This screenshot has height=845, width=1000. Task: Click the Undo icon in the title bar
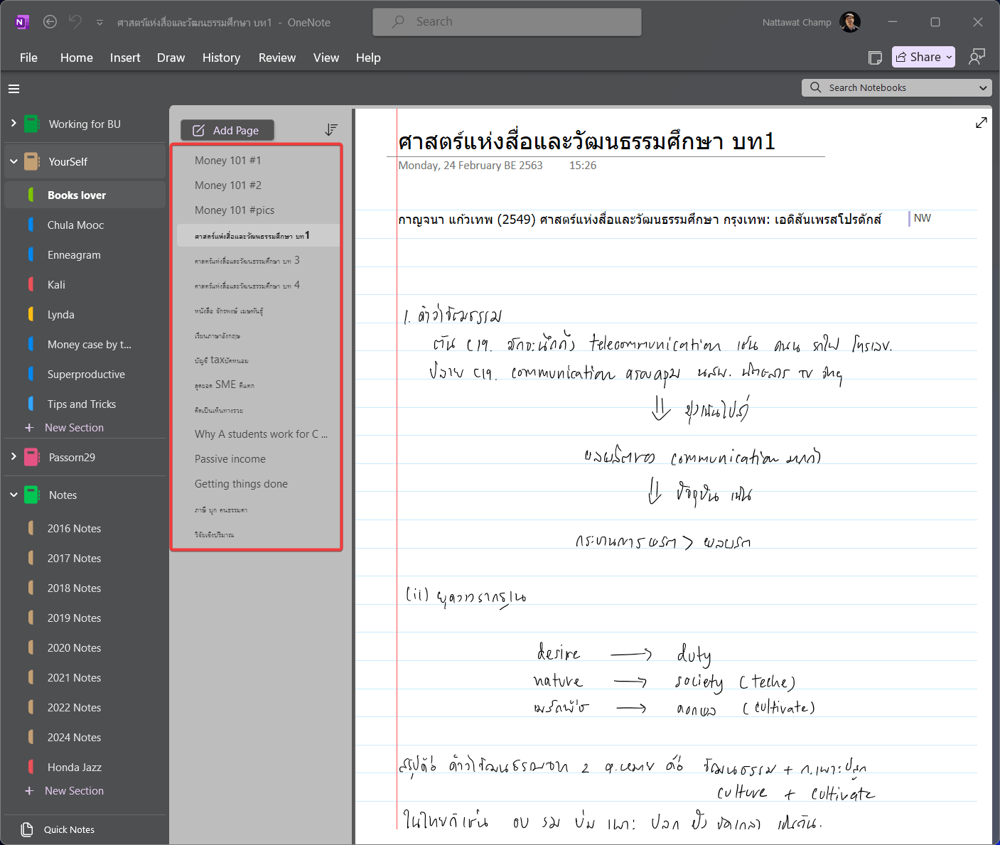pyautogui.click(x=75, y=21)
